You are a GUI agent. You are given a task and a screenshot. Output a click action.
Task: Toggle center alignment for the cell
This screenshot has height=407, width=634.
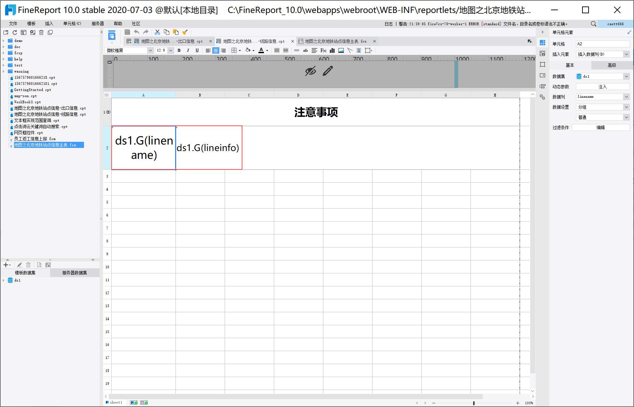(216, 50)
